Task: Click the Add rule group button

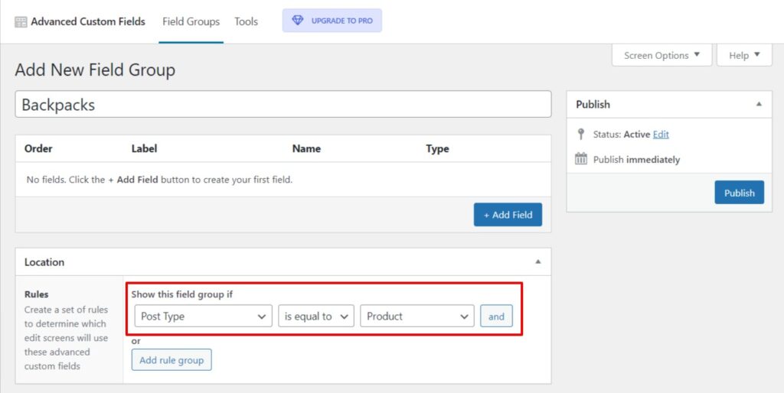Action: [x=171, y=360]
